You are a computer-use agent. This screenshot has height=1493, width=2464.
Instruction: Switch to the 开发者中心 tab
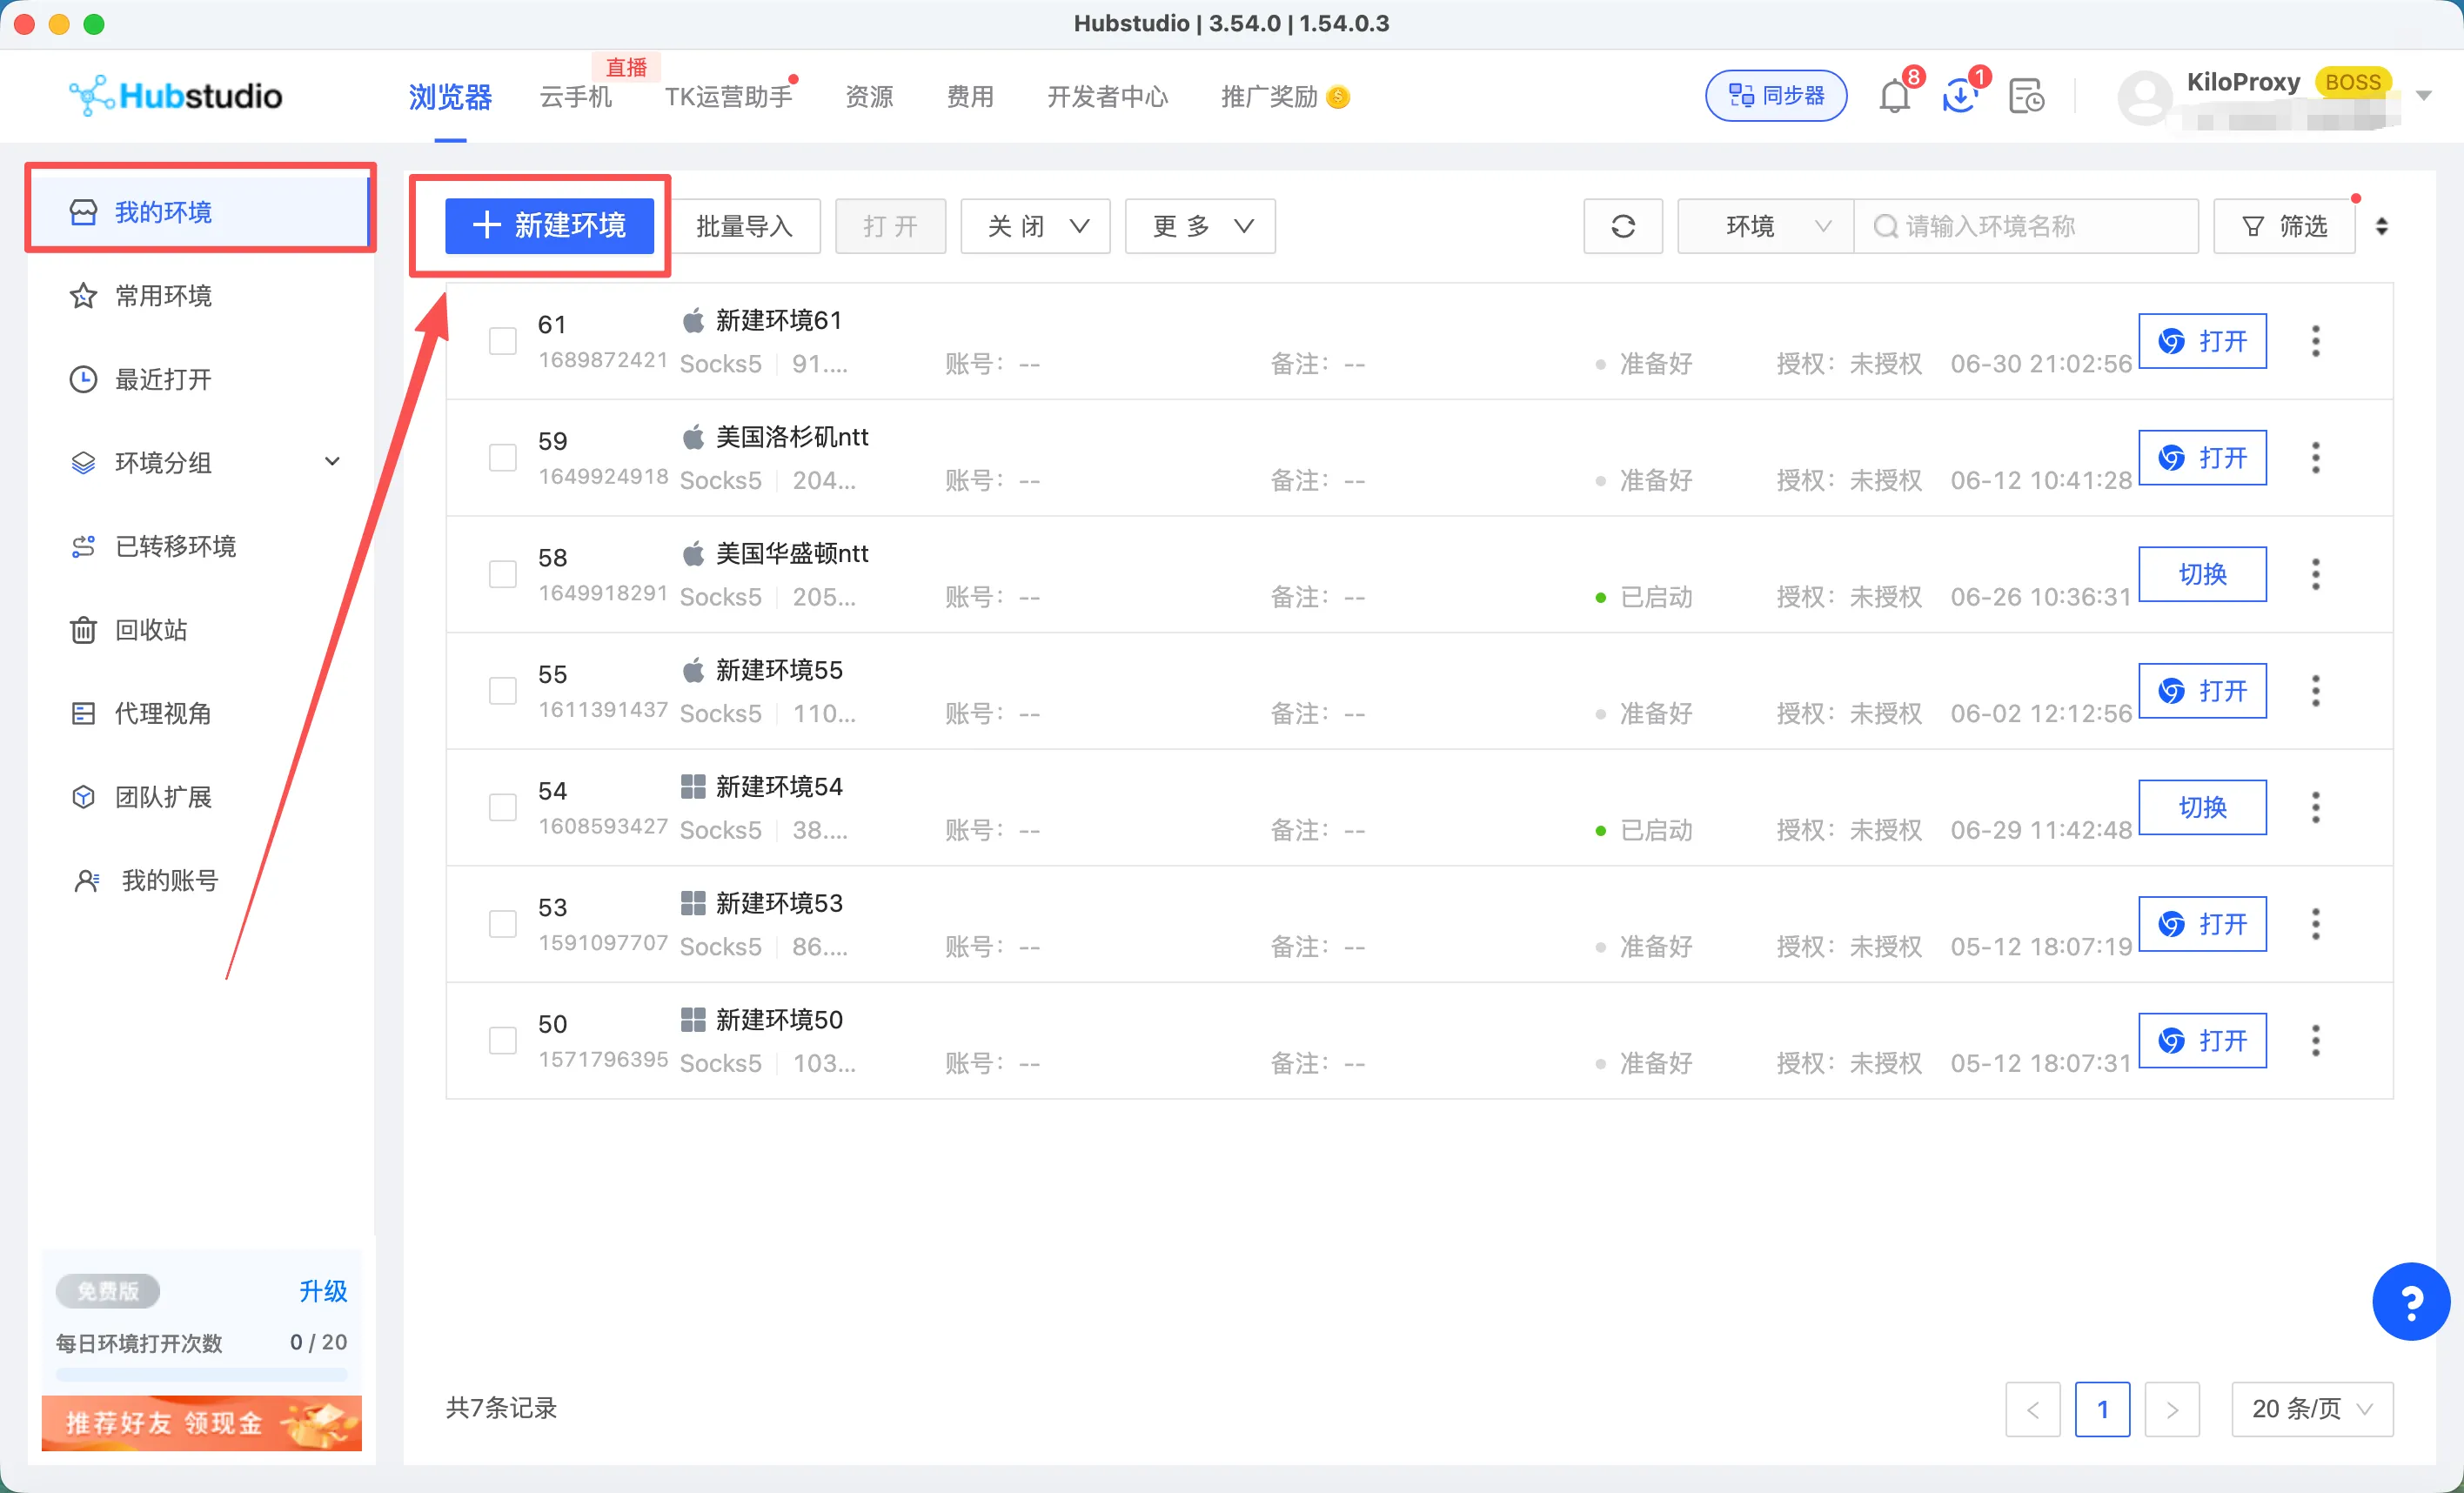coord(1107,97)
